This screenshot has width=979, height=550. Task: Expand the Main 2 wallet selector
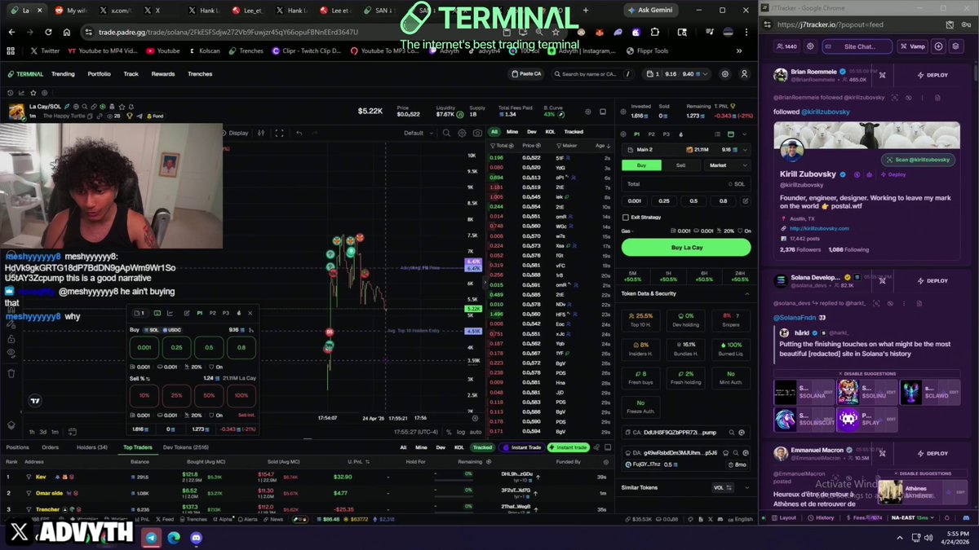(685, 150)
